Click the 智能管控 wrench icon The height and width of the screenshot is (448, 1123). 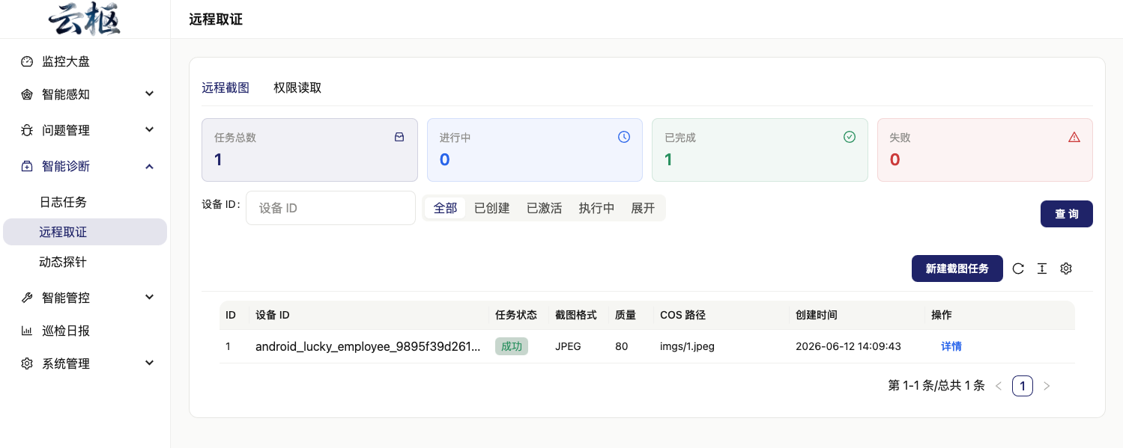[x=27, y=298]
